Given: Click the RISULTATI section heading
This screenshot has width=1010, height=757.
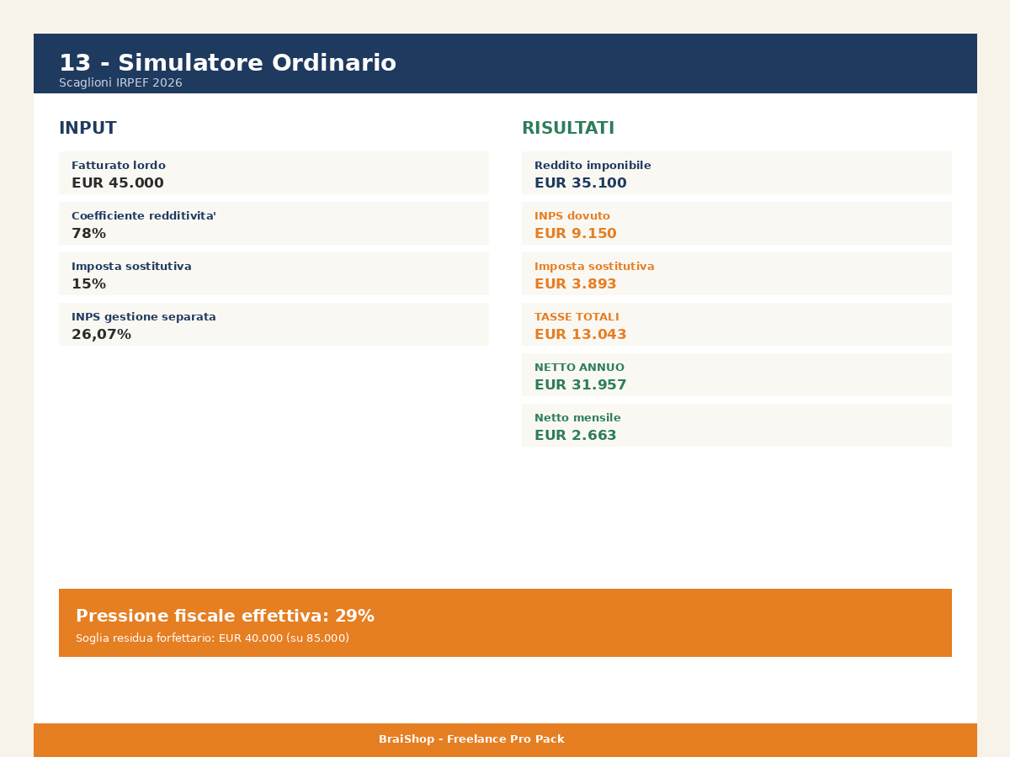Looking at the screenshot, I should click(x=568, y=129).
